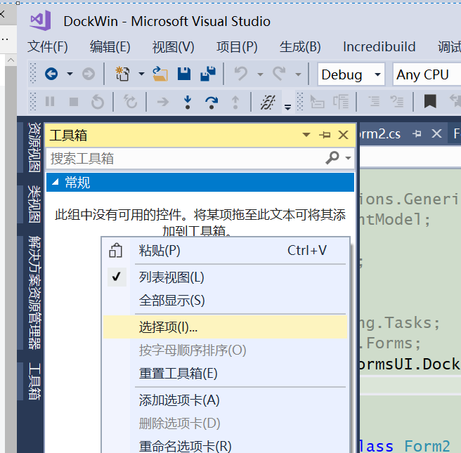Click the hot reload style circular arrow icon

click(x=130, y=102)
